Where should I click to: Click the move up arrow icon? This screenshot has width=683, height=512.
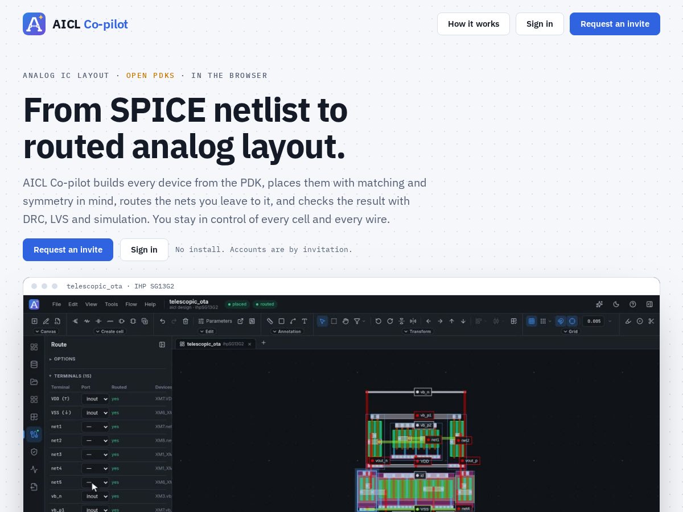click(452, 321)
